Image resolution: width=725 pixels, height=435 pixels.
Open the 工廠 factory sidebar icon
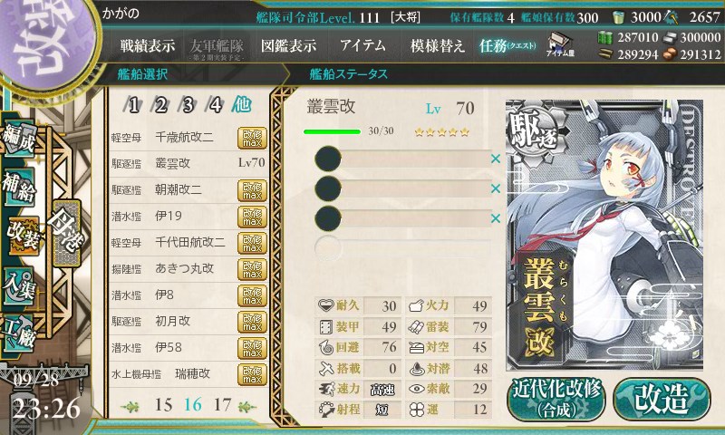(x=18, y=331)
